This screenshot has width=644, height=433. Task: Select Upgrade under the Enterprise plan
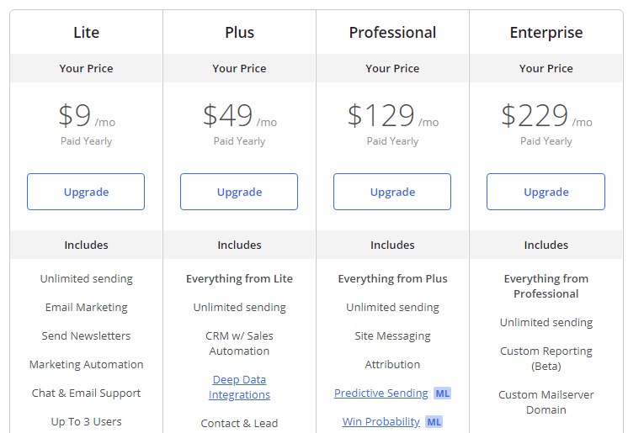(546, 192)
